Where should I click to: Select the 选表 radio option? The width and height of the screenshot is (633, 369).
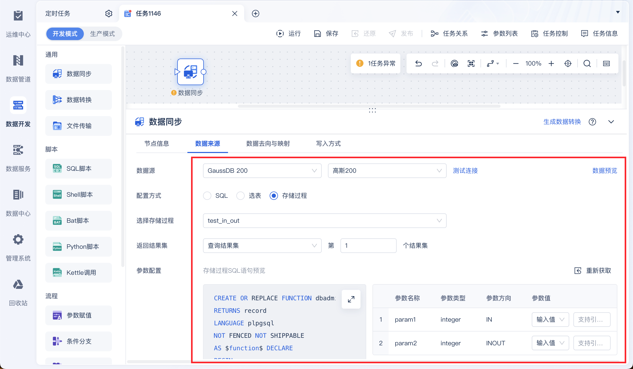240,196
